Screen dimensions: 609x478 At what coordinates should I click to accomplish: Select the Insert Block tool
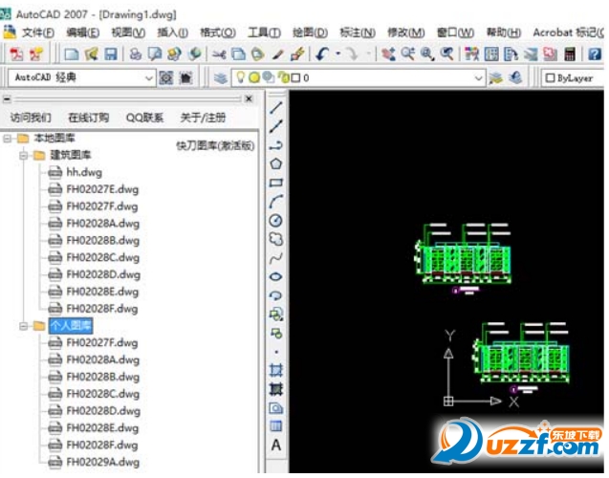click(276, 314)
